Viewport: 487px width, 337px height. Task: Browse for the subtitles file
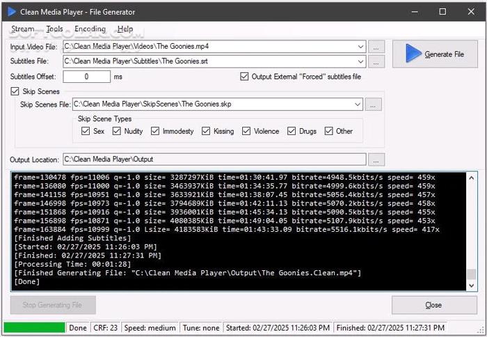(376, 61)
